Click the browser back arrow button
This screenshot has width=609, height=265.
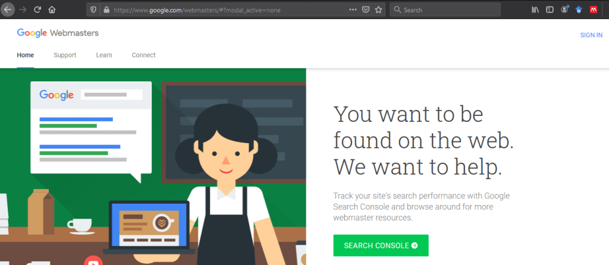(8, 10)
